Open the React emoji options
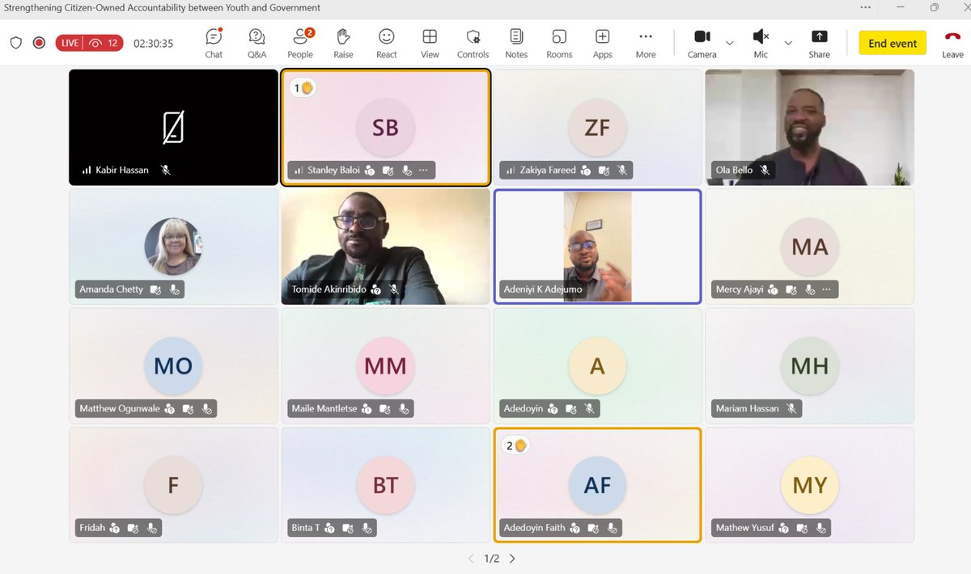Screen dimensions: 971x574 click(387, 43)
